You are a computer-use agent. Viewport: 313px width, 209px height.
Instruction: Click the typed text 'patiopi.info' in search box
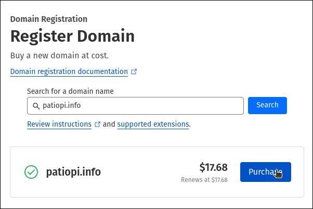click(61, 106)
